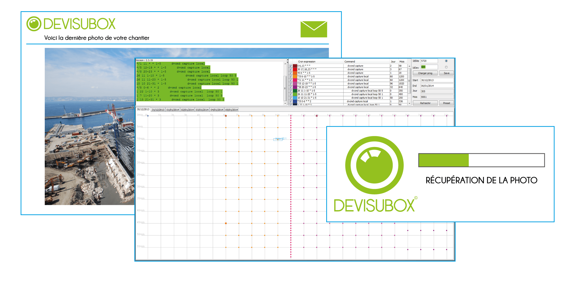575x287 pixels.
Task: Toggle checkbox for cron '30 17,18,23 * * *'
Action: [x=290, y=69]
